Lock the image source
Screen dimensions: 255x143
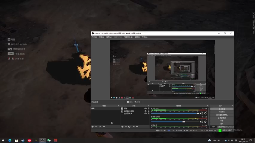(x=149, y=108)
